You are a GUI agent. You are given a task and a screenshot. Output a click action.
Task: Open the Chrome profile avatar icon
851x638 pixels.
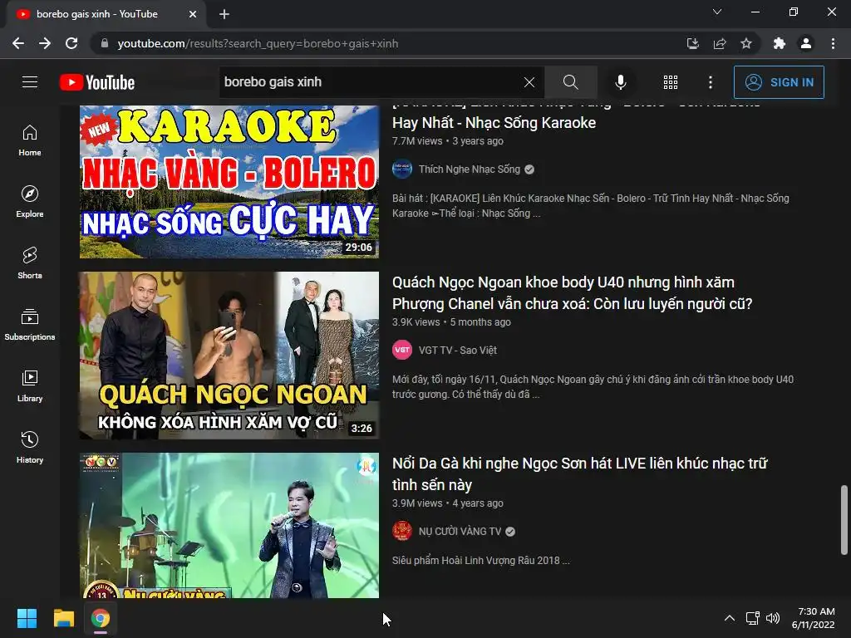[806, 43]
